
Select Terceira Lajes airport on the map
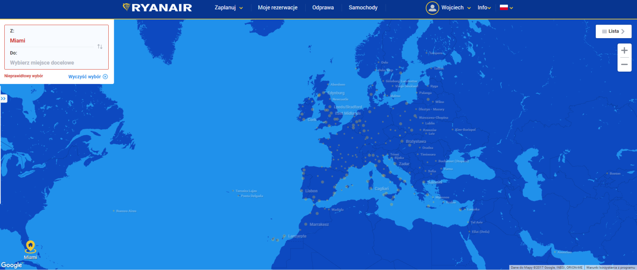click(x=246, y=191)
